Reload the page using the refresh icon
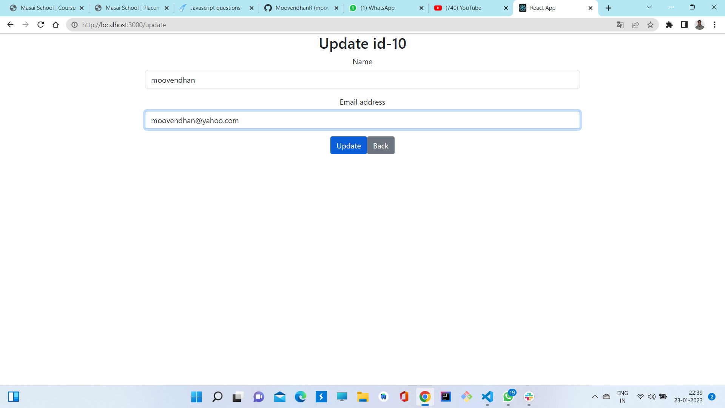The height and width of the screenshot is (408, 725). pyautogui.click(x=40, y=25)
